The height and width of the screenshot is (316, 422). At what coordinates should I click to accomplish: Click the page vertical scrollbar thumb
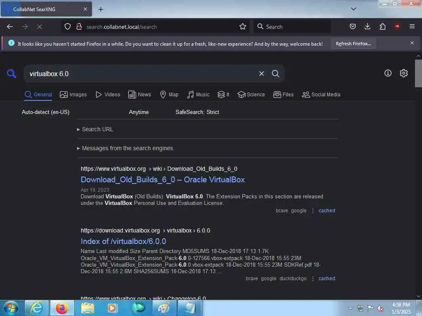[418, 73]
